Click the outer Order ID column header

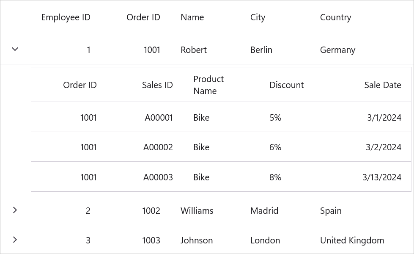143,17
